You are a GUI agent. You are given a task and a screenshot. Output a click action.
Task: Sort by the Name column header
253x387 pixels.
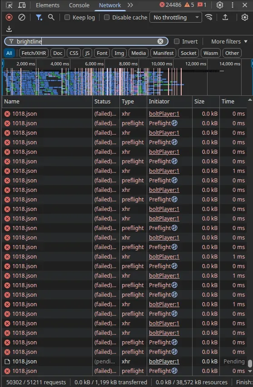[x=47, y=102]
